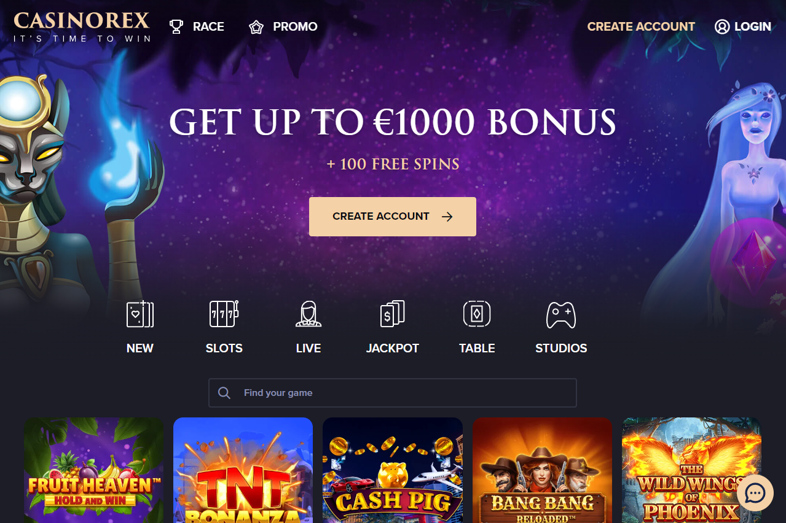The height and width of the screenshot is (523, 786).
Task: Select the Slots machine icon
Action: 224,314
